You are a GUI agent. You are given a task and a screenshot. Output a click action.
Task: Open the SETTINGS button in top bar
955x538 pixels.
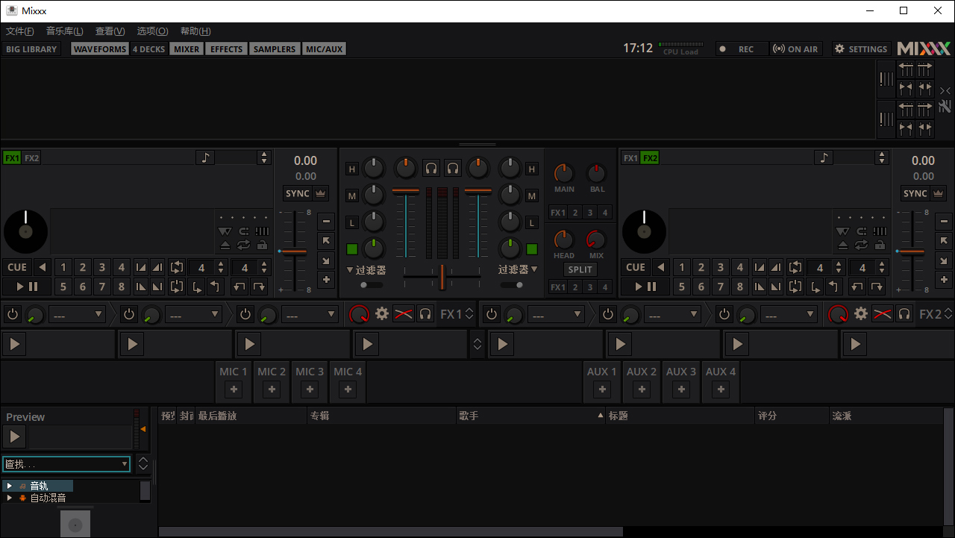861,49
